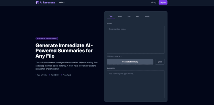Click the Generate Summary button
Image resolution: width=214 pixels, height=105 pixels.
(x=130, y=62)
